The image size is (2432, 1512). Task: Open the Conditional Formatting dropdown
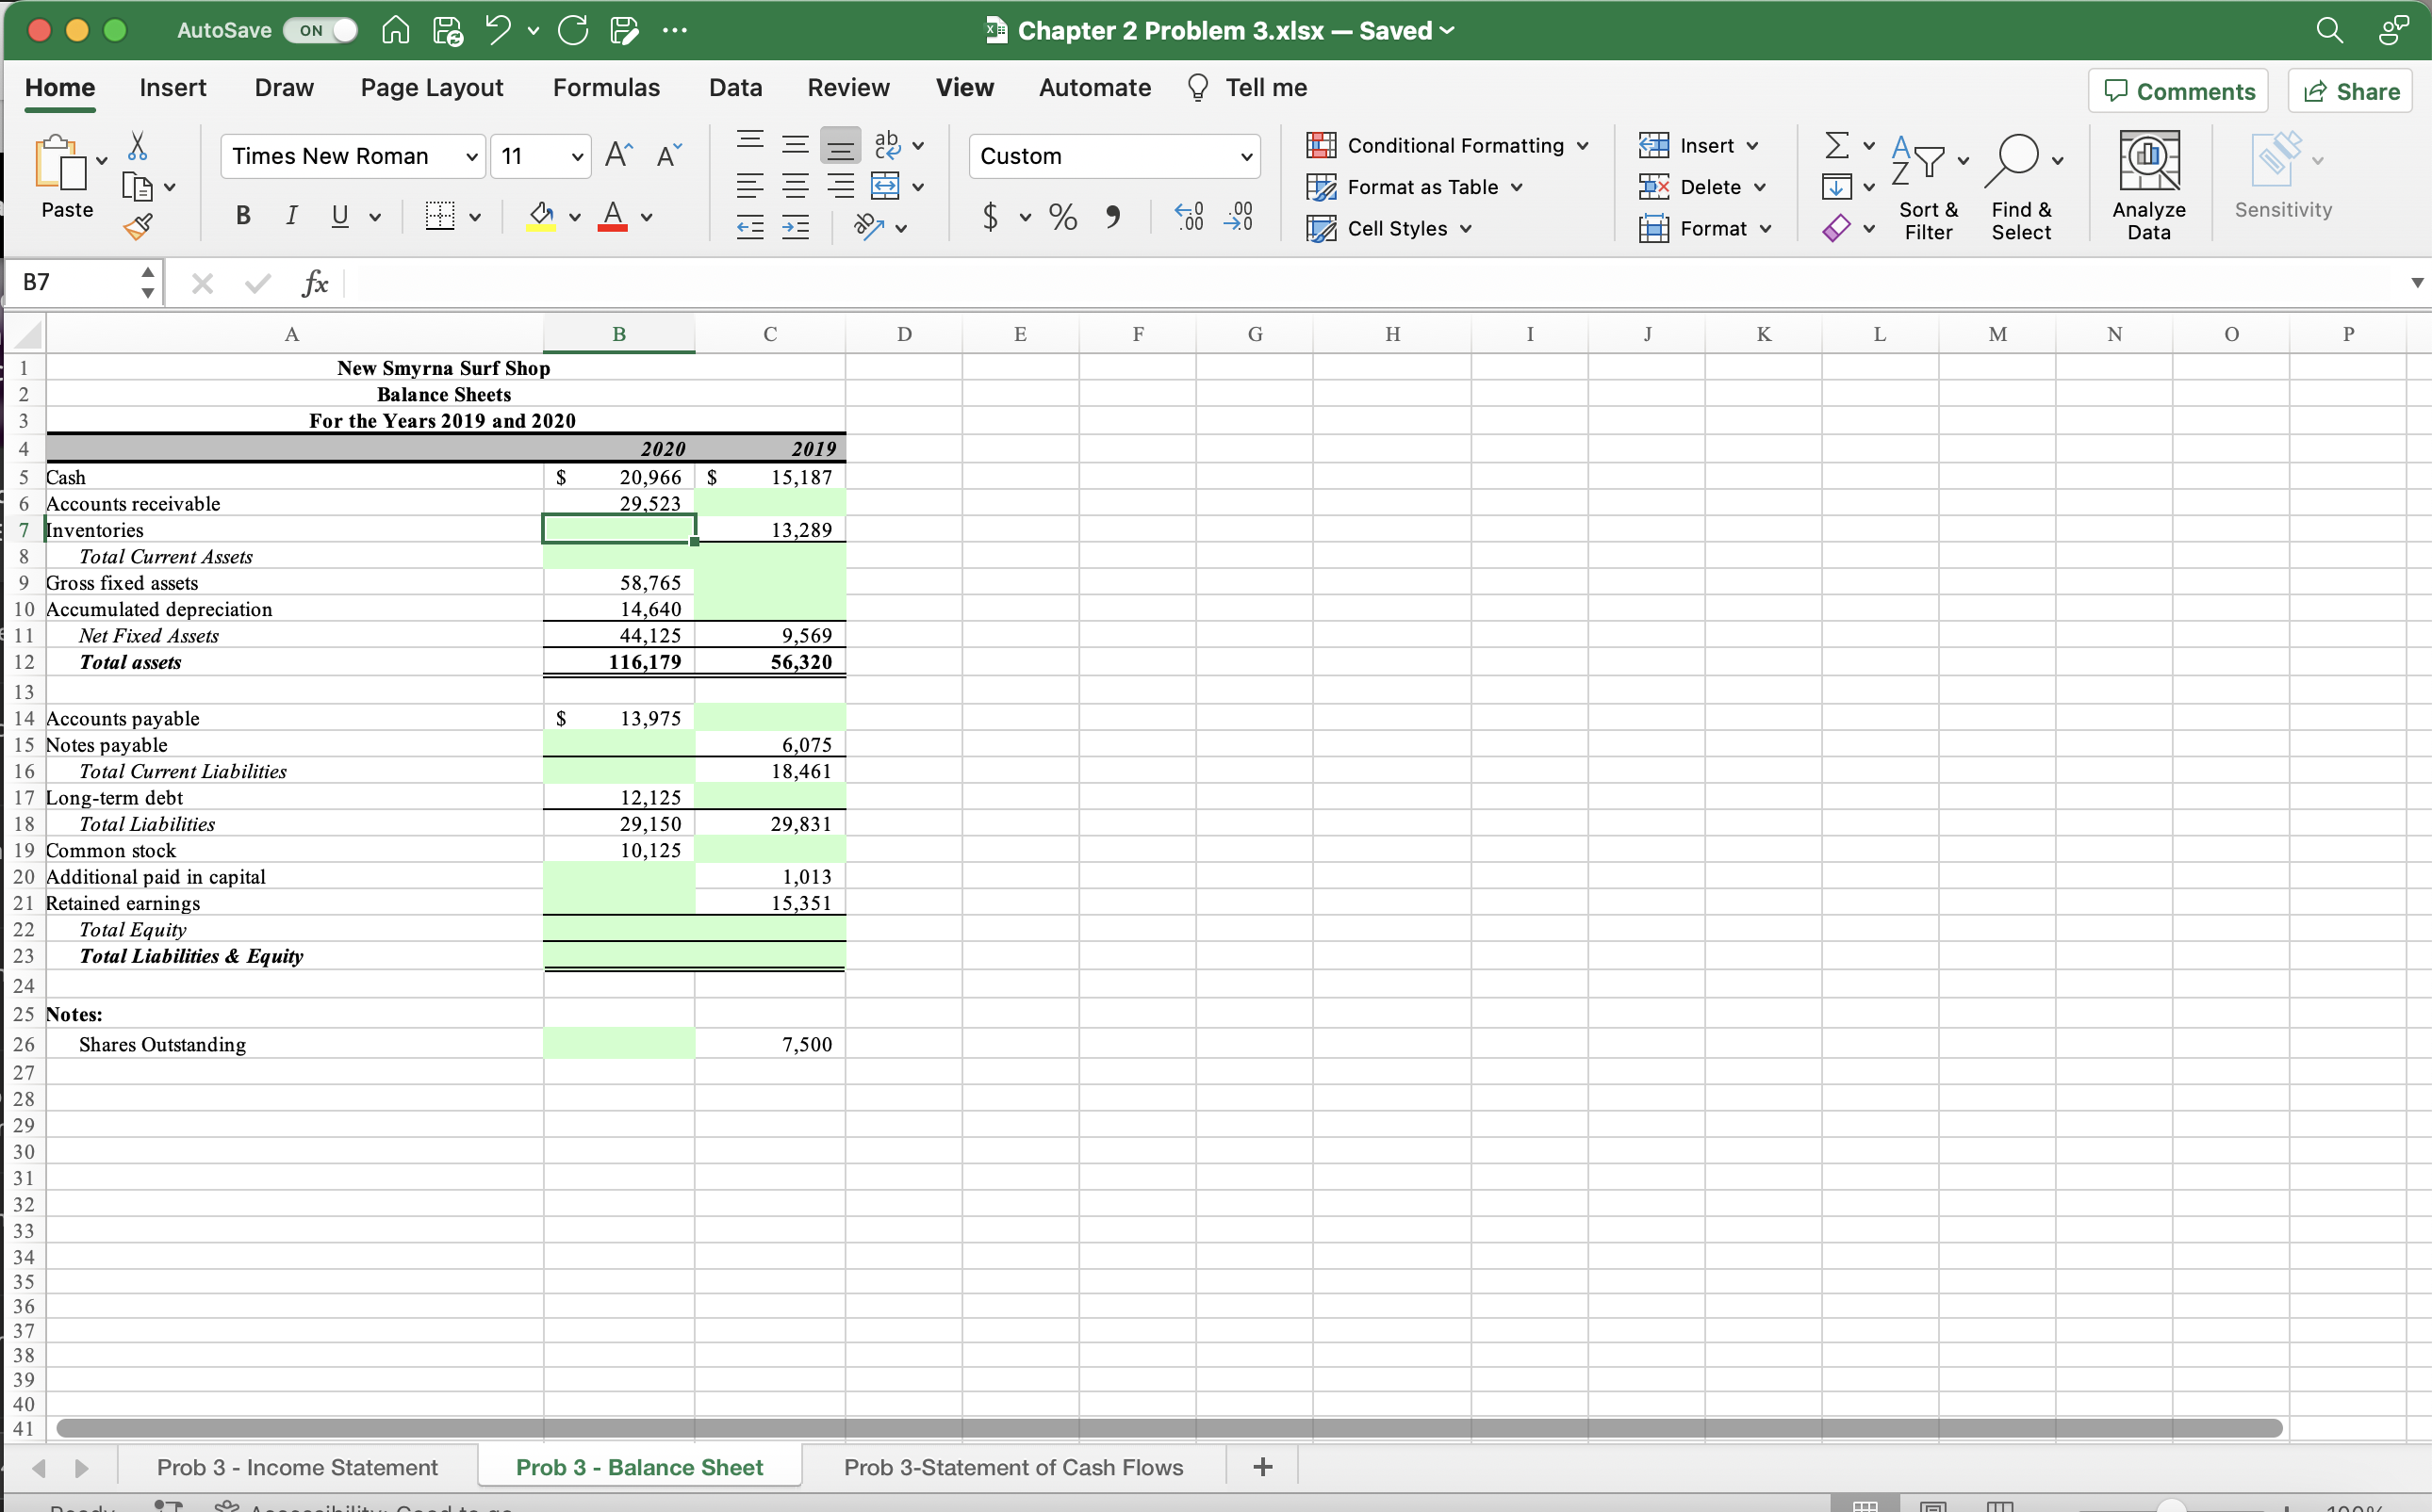click(1448, 145)
